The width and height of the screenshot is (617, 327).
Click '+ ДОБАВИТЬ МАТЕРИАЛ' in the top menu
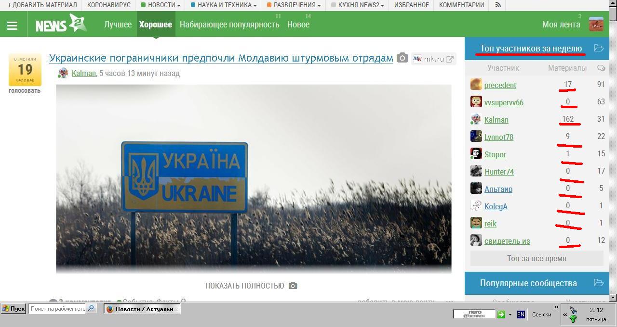[x=42, y=5]
